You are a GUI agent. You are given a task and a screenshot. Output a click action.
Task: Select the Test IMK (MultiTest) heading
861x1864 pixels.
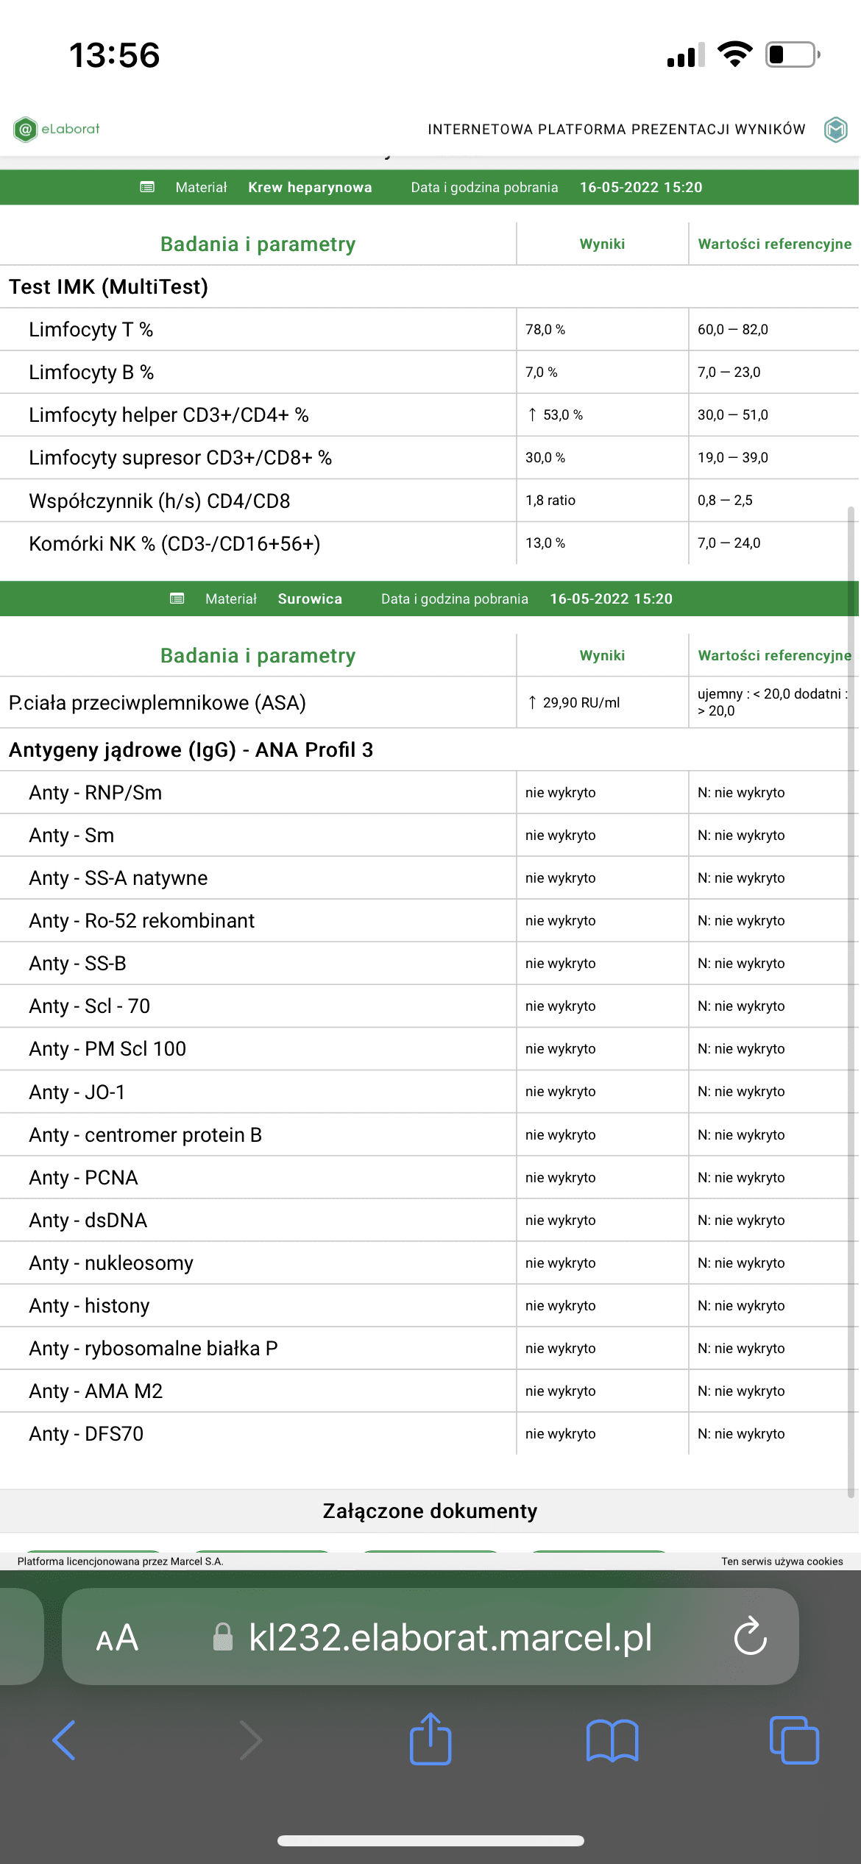[108, 287]
